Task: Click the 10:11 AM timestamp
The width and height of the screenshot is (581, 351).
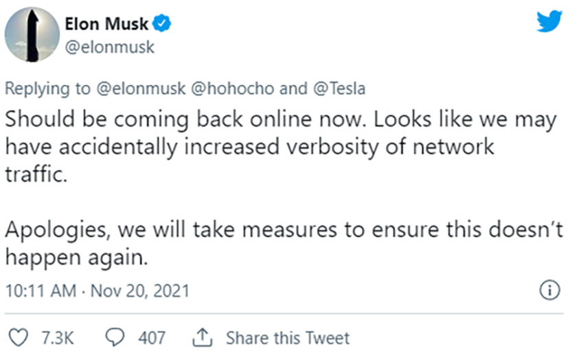Action: [x=39, y=291]
